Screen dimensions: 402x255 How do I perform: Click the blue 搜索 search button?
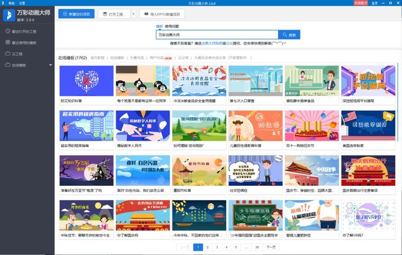coord(289,35)
